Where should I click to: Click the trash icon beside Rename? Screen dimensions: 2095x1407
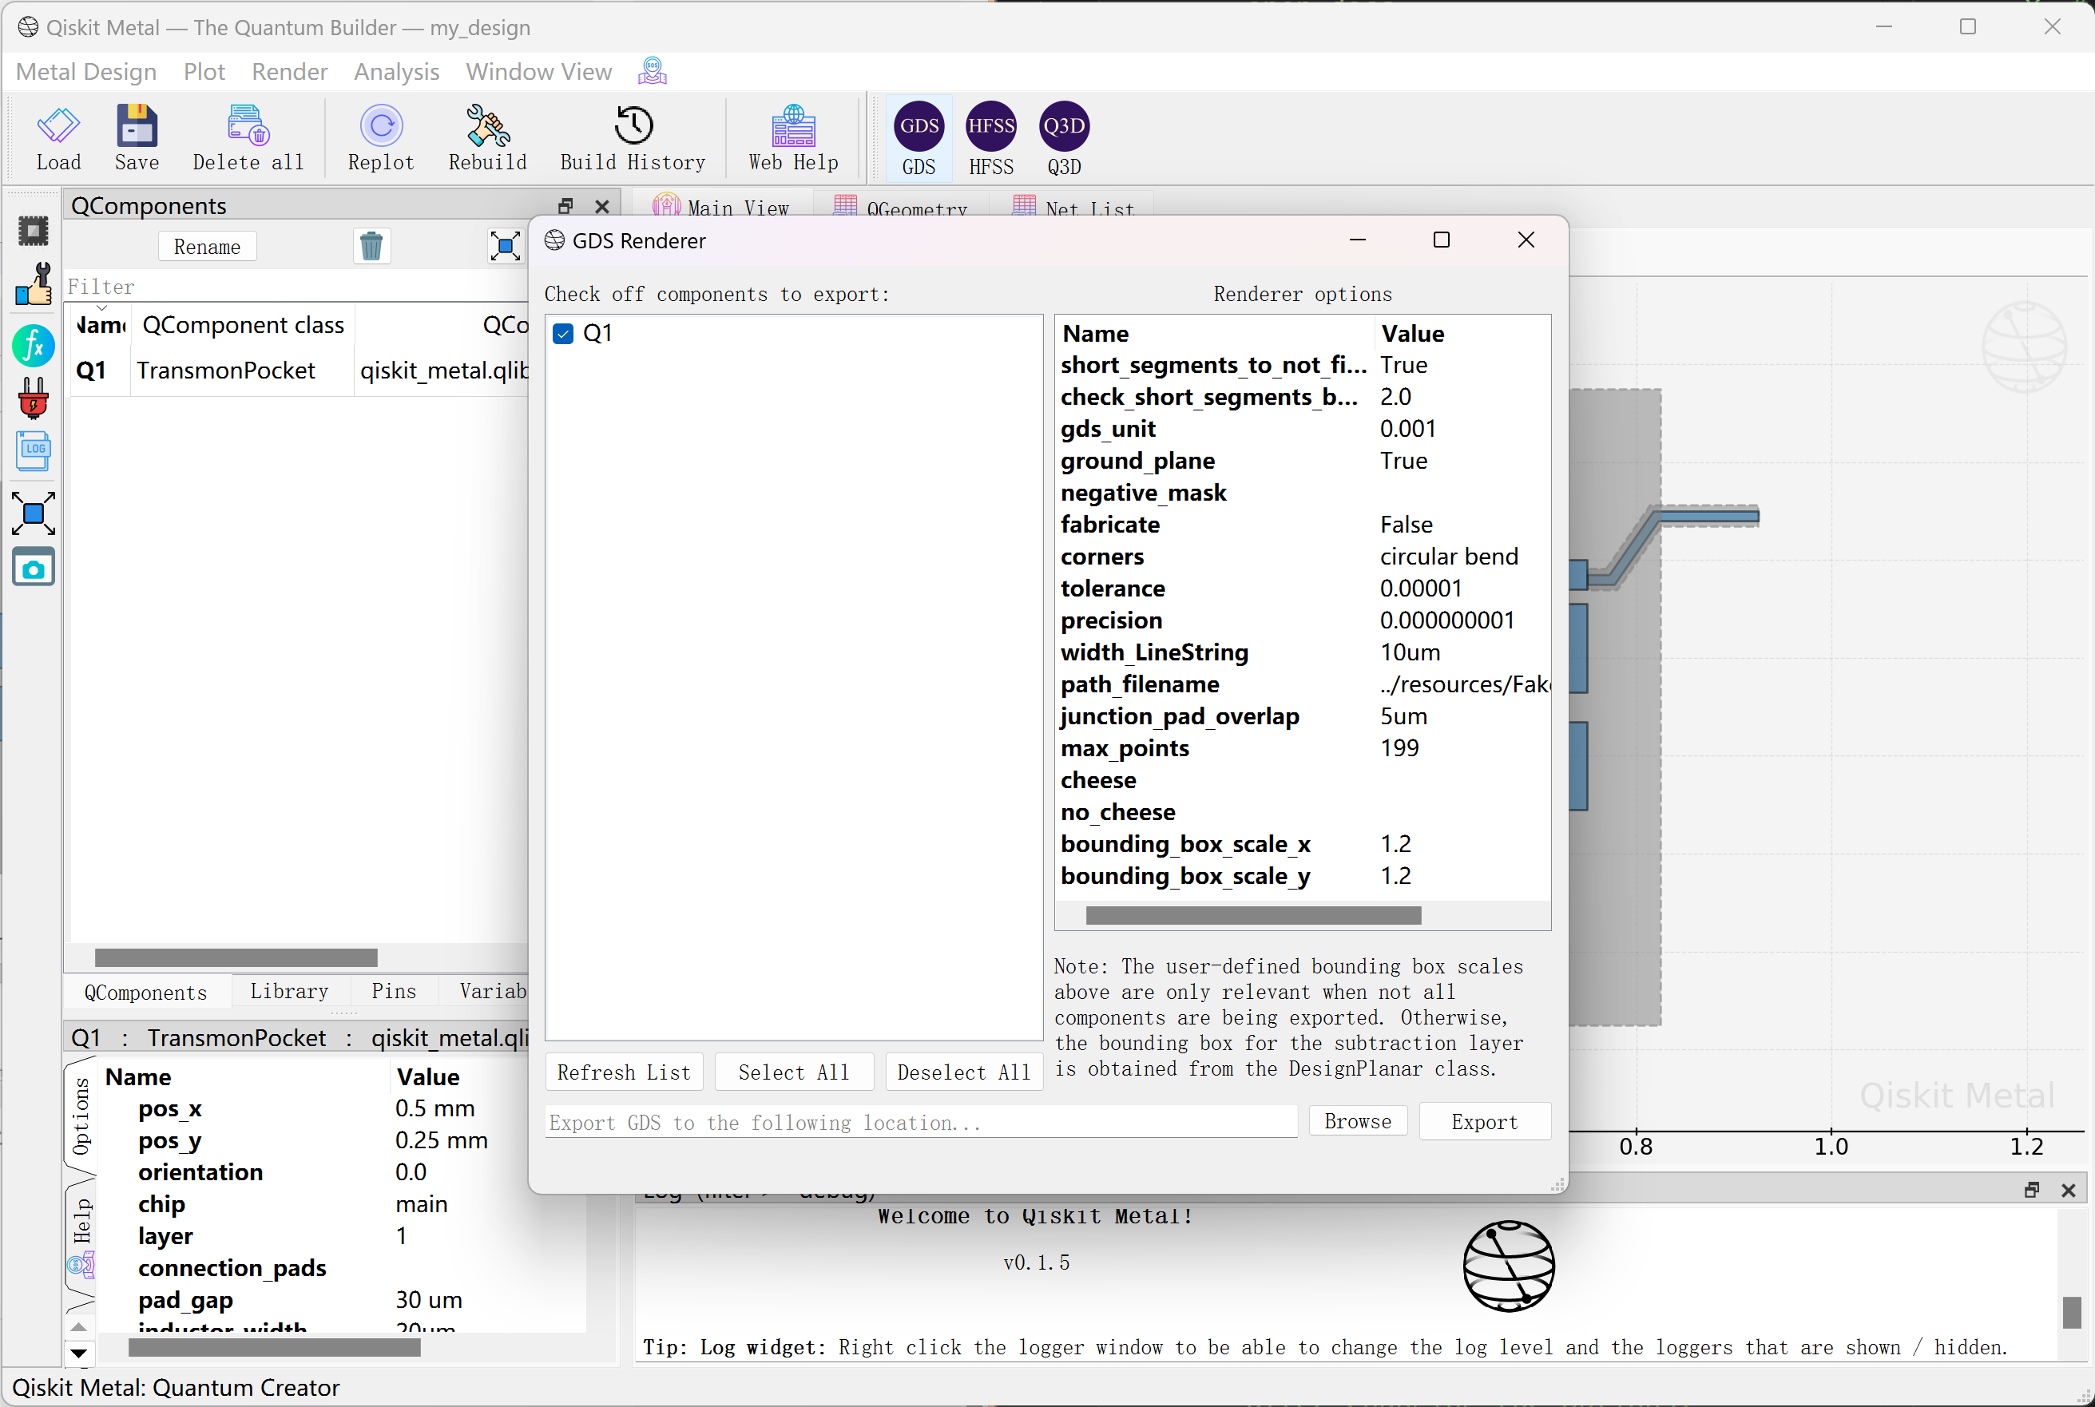[x=371, y=246]
